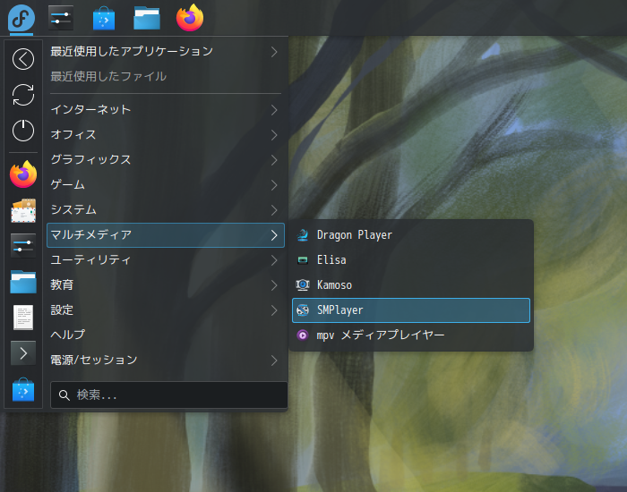The width and height of the screenshot is (627, 492).
Task: Expand ゲーム submenu arrow
Action: pos(274,185)
